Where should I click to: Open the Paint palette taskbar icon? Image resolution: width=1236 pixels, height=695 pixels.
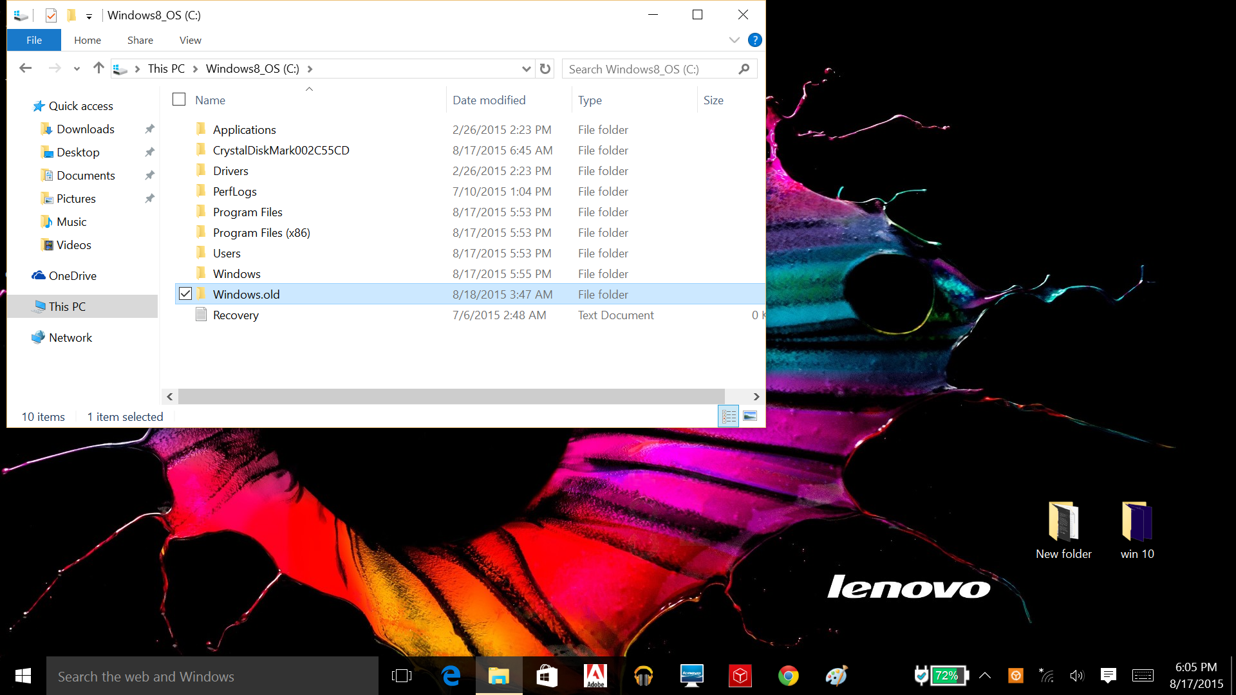click(x=836, y=676)
